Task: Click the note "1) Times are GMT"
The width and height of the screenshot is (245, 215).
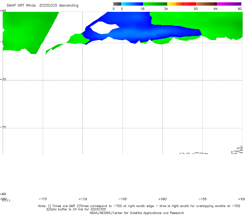Action: 62,206
